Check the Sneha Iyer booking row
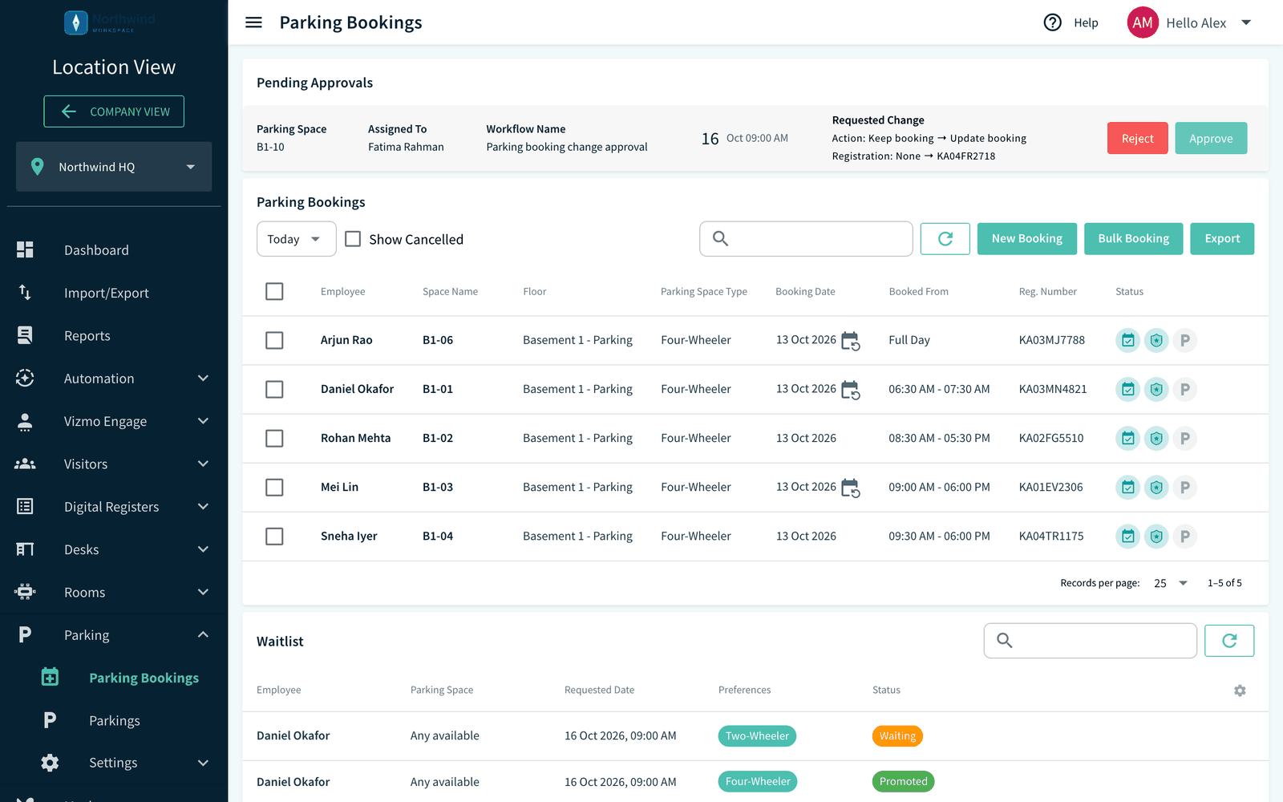Viewport: 1283px width, 802px height. (x=274, y=536)
